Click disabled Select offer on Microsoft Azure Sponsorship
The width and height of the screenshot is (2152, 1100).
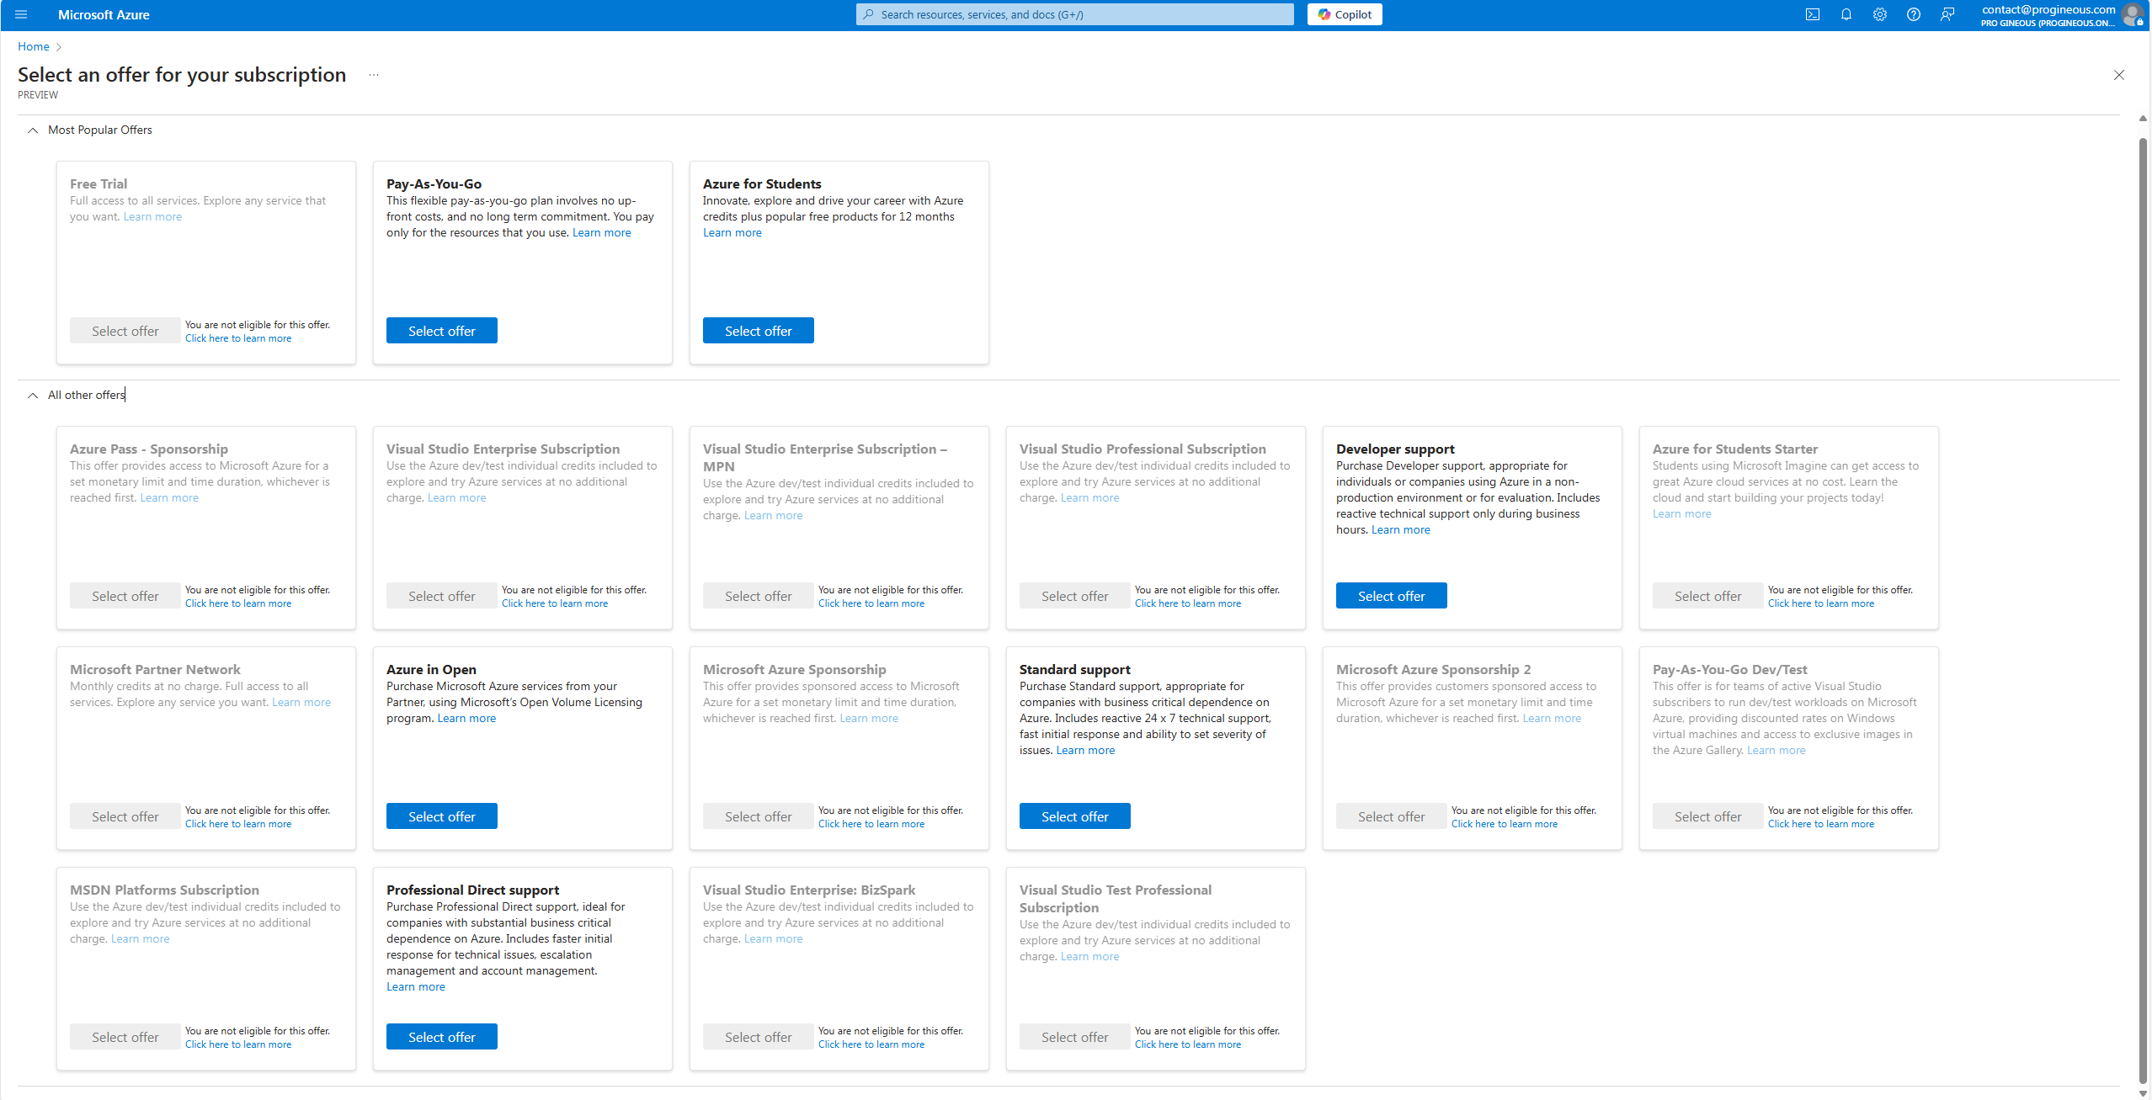758,816
